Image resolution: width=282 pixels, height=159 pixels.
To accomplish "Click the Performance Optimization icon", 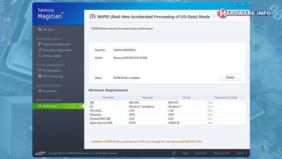I will (x=40, y=50).
